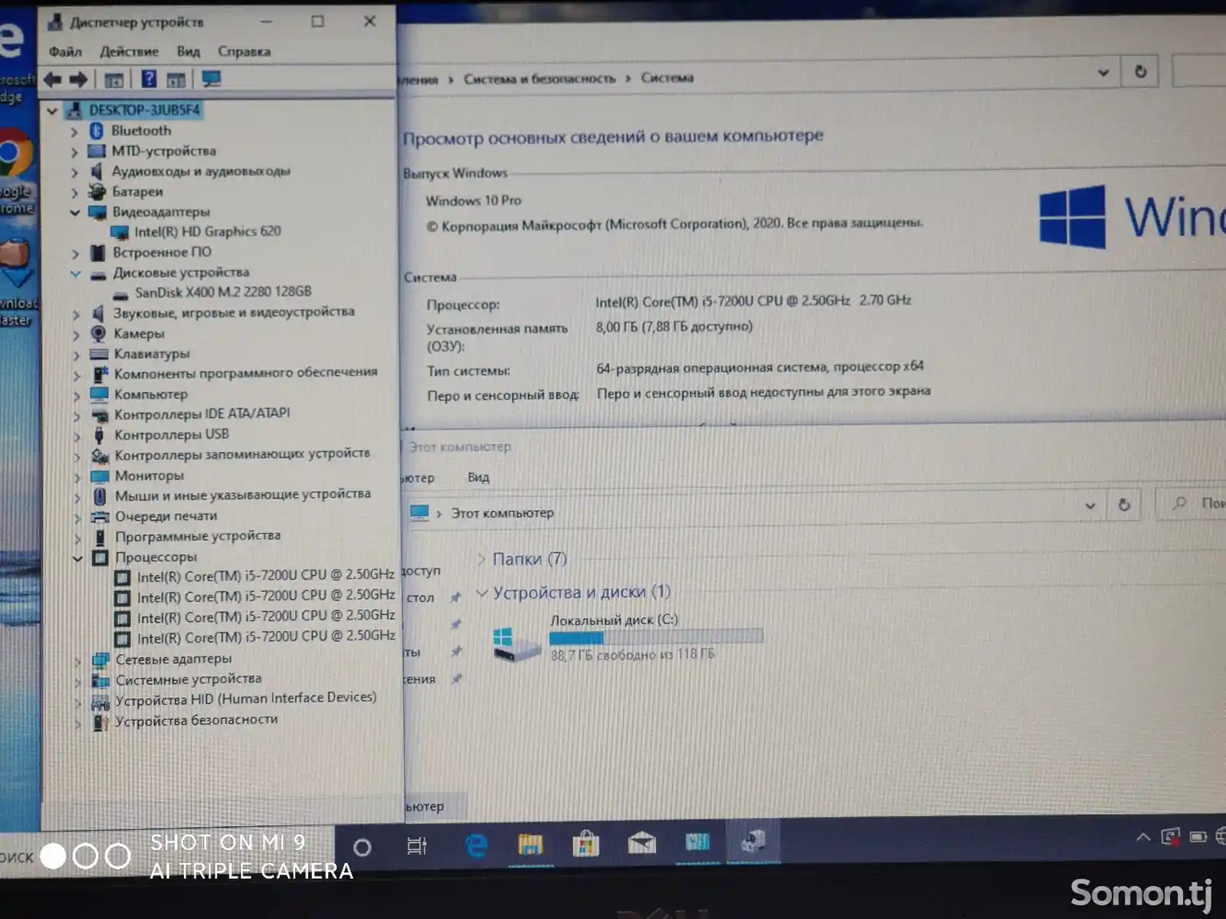Open Mail app from the taskbar
This screenshot has width=1226, height=919.
(x=641, y=844)
